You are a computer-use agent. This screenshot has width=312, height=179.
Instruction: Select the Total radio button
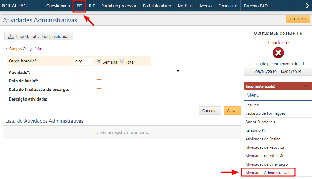[122, 61]
